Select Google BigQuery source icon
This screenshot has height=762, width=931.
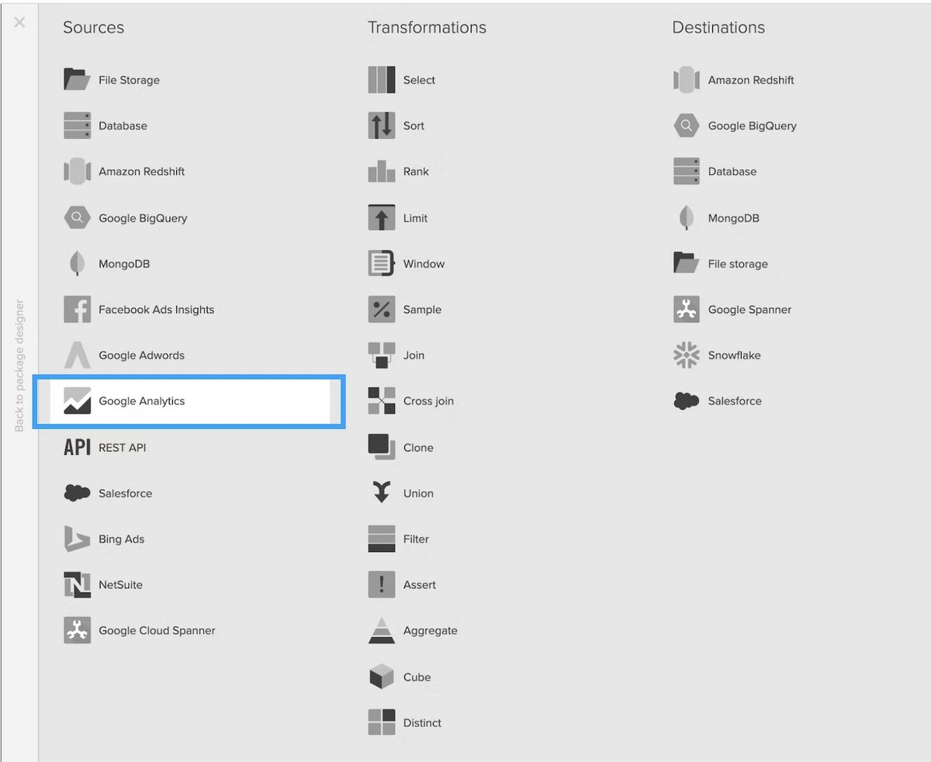tap(77, 218)
